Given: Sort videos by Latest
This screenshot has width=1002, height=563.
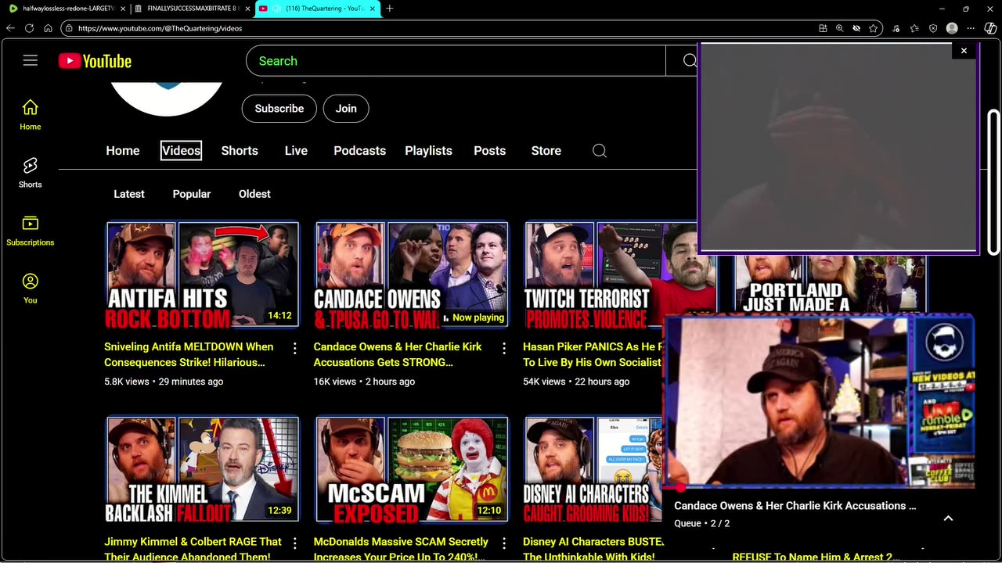Looking at the screenshot, I should [129, 194].
